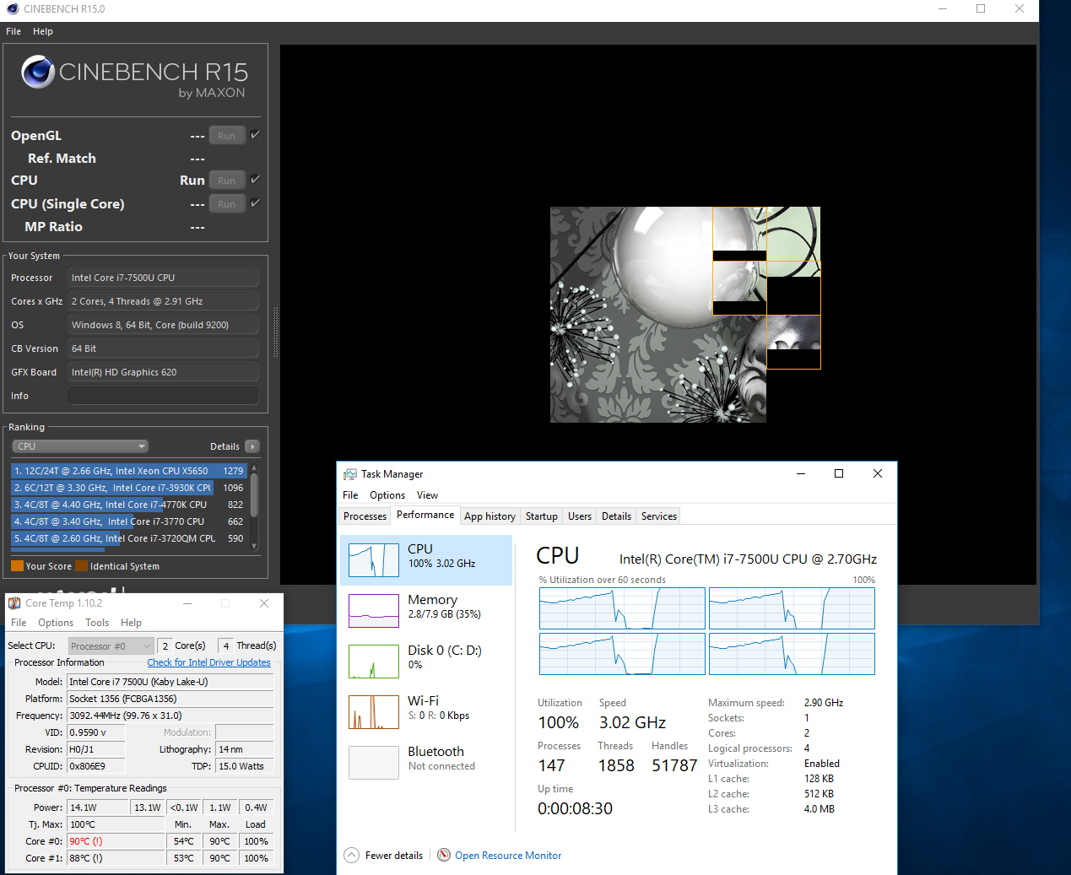Click the orange Your Score legend swatch
The image size is (1071, 875).
coord(17,566)
